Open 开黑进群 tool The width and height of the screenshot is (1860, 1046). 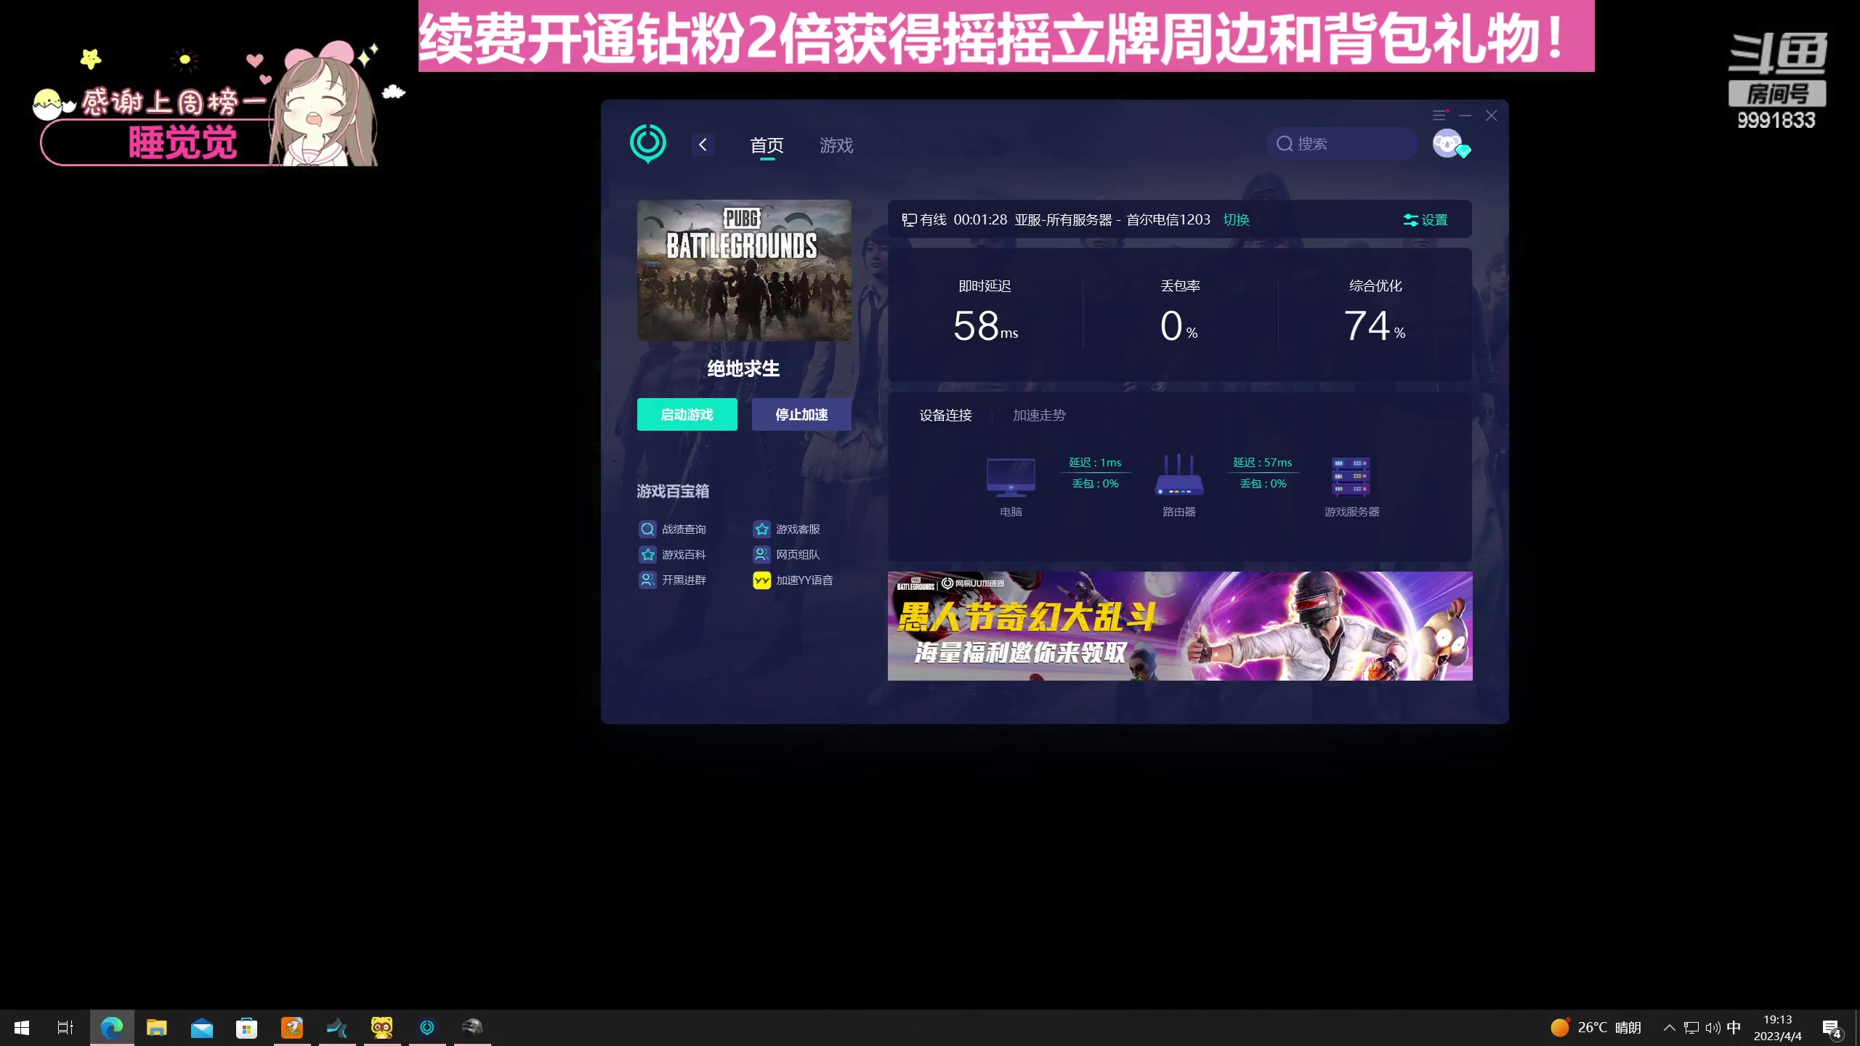(672, 580)
